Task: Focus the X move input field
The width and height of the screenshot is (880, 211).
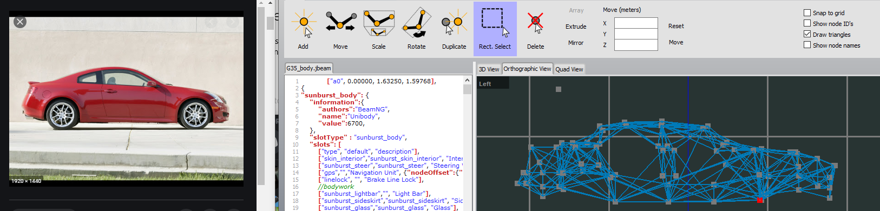Action: [636, 23]
